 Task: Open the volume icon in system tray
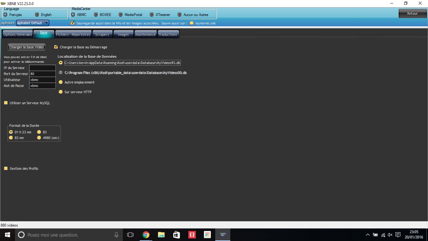390,235
